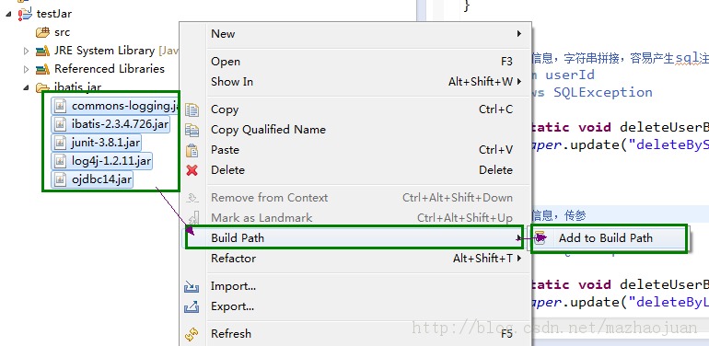The height and width of the screenshot is (346, 709).
Task: Click the Import icon
Action: click(192, 286)
